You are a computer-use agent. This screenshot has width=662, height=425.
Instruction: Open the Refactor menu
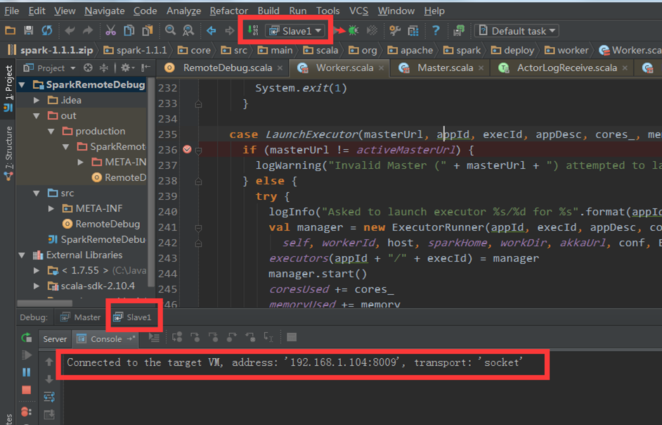click(228, 11)
